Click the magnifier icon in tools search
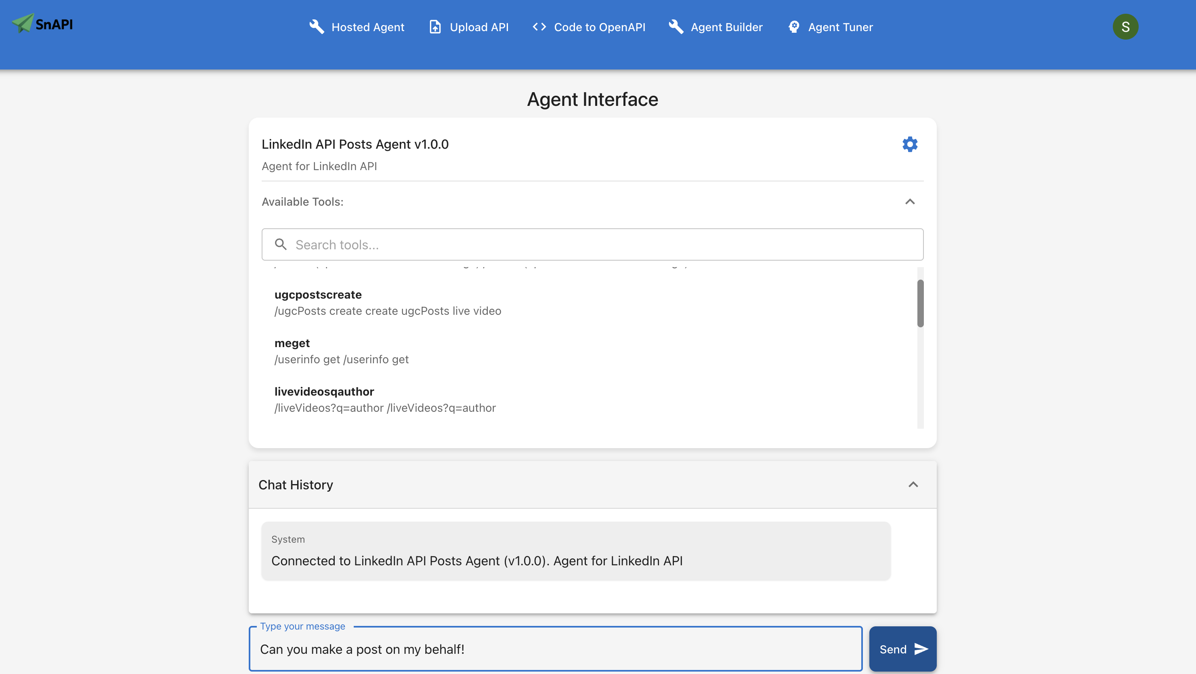Viewport: 1196px width, 674px height. coord(281,244)
